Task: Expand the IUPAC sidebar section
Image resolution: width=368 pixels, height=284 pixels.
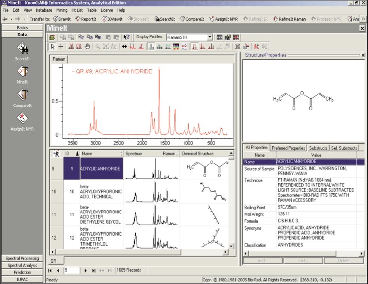Action: coord(22,279)
